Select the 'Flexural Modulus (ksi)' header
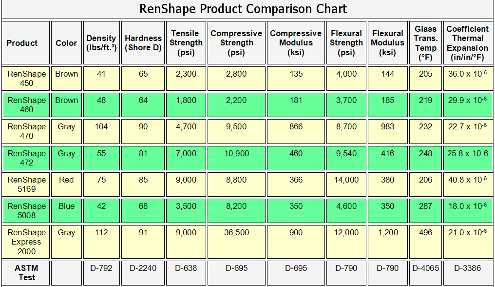Image resolution: width=495 pixels, height=287 pixels. click(388, 43)
